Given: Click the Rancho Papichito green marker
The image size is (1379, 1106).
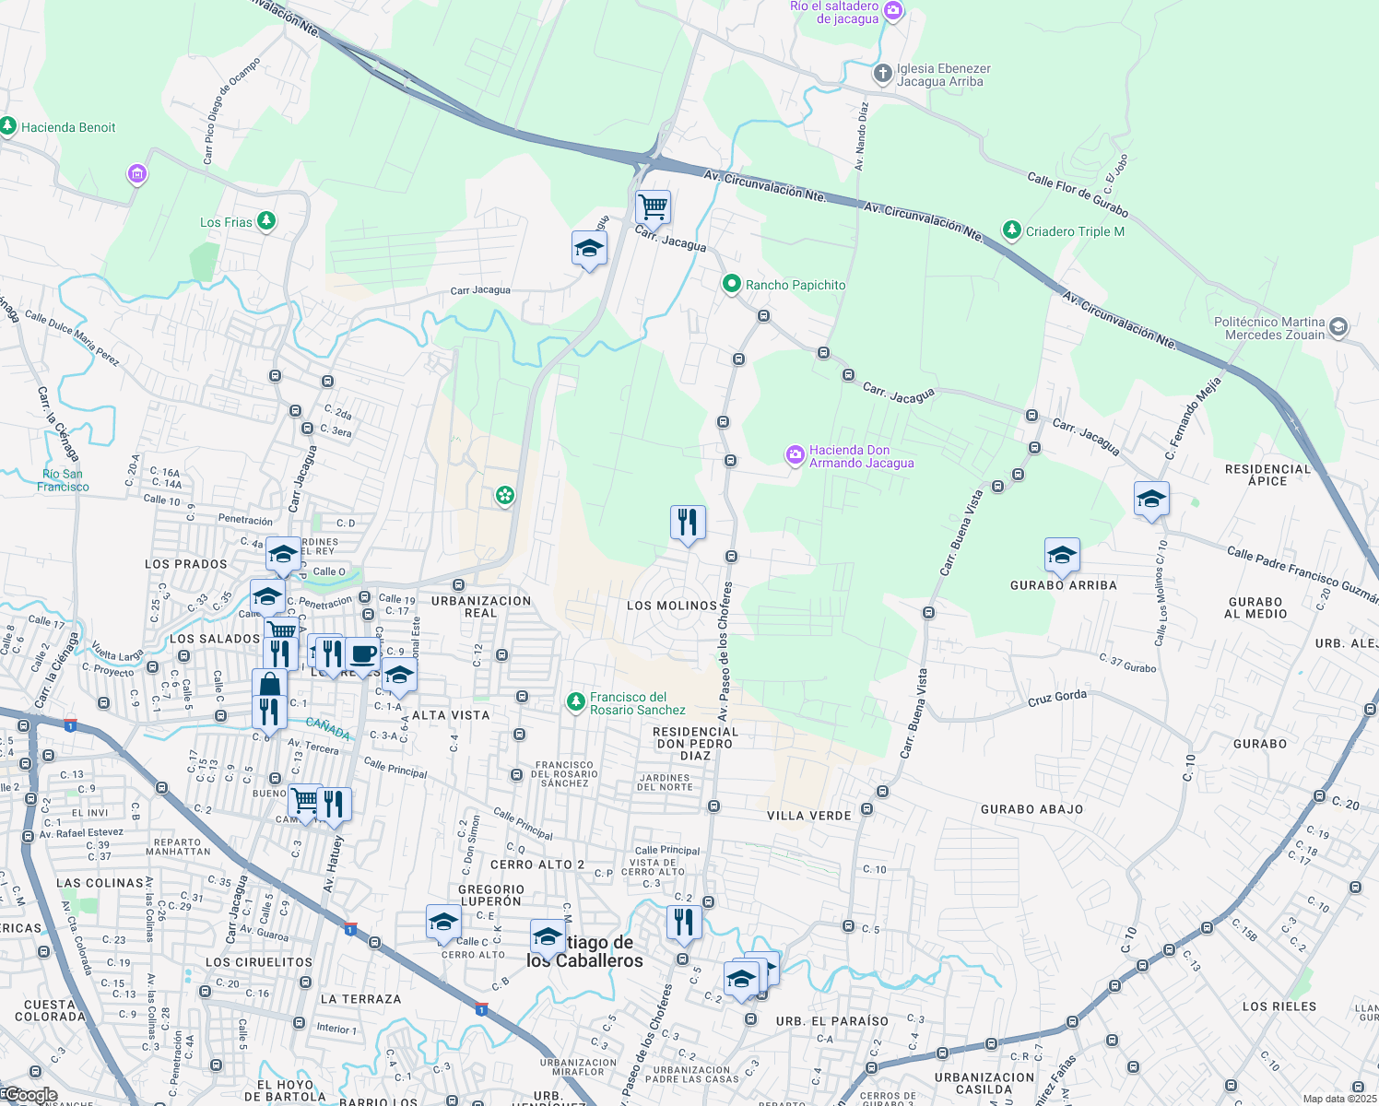Looking at the screenshot, I should 731,284.
